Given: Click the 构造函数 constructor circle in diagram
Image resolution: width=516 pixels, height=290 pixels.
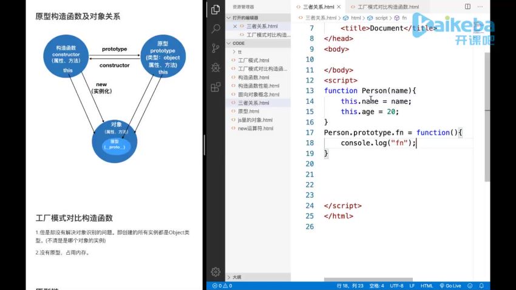Looking at the screenshot, I should click(66, 56).
